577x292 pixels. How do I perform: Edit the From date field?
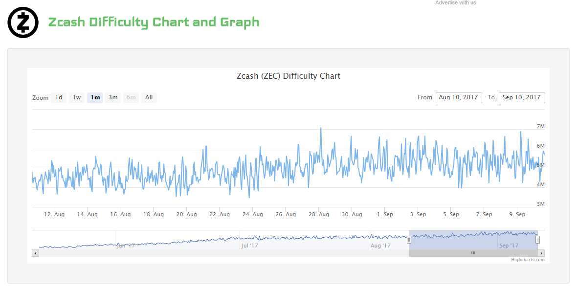(x=459, y=98)
